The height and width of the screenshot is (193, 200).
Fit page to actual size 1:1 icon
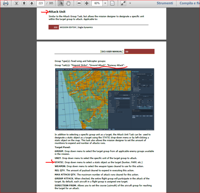(x=112, y=3)
